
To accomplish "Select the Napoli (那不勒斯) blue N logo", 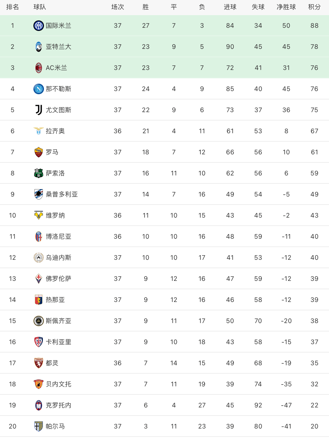I will 39,89.
